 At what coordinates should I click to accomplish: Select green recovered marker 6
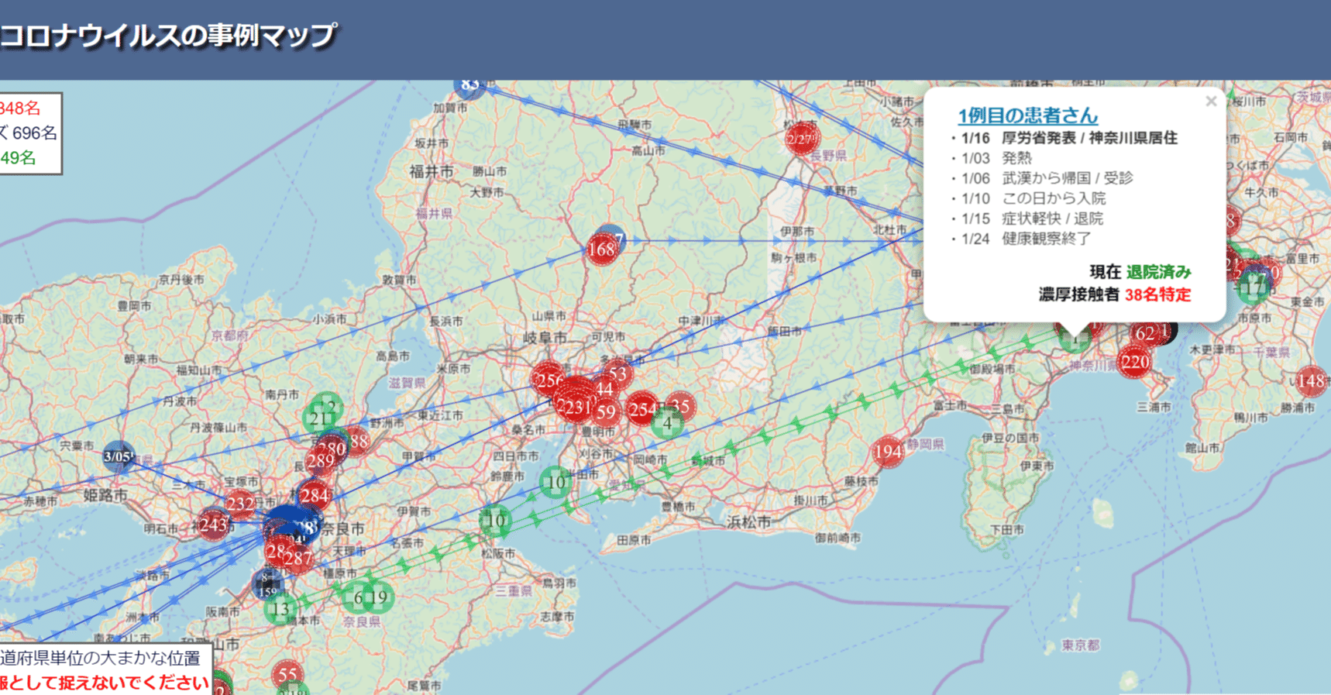tap(357, 598)
